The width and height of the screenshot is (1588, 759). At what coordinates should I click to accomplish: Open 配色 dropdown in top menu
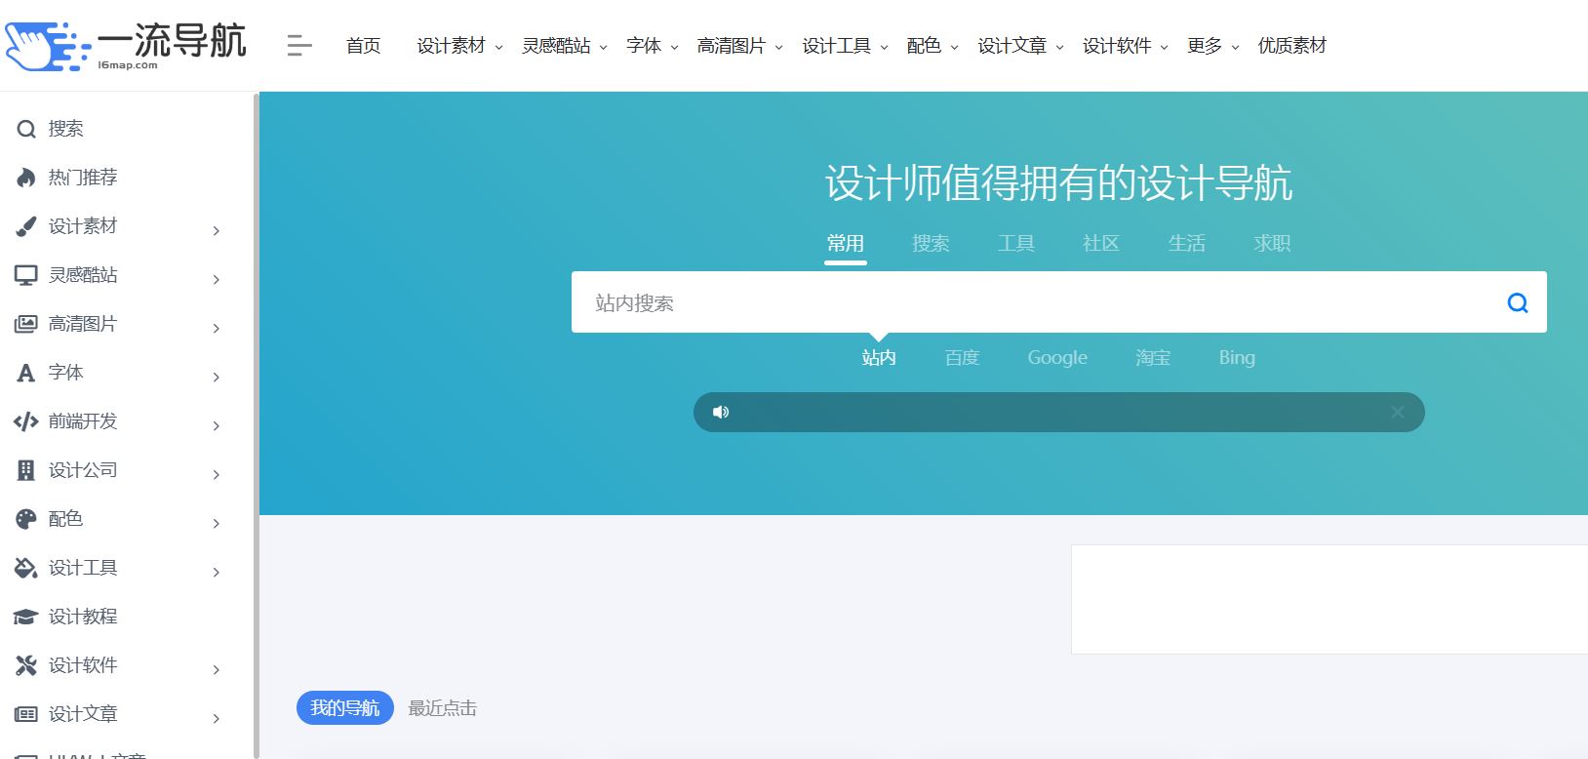[933, 46]
